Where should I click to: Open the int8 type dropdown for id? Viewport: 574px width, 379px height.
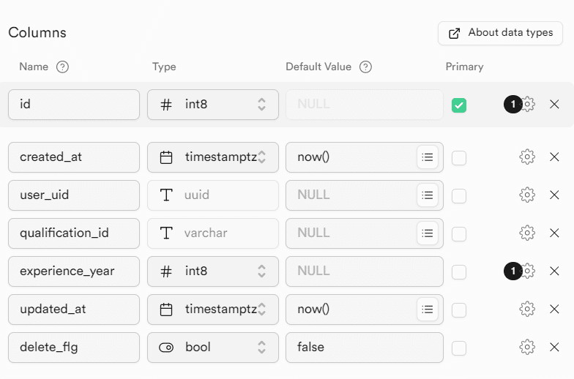[213, 105]
